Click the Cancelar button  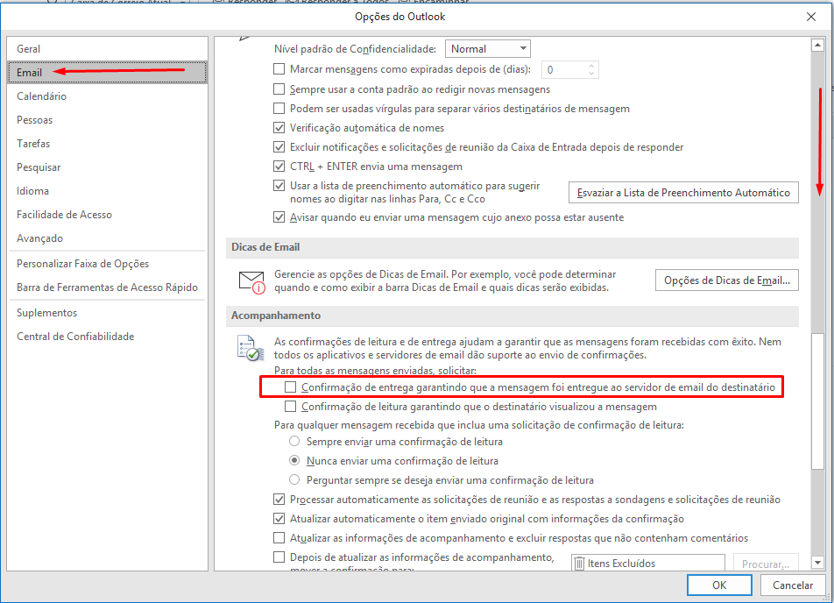click(793, 585)
